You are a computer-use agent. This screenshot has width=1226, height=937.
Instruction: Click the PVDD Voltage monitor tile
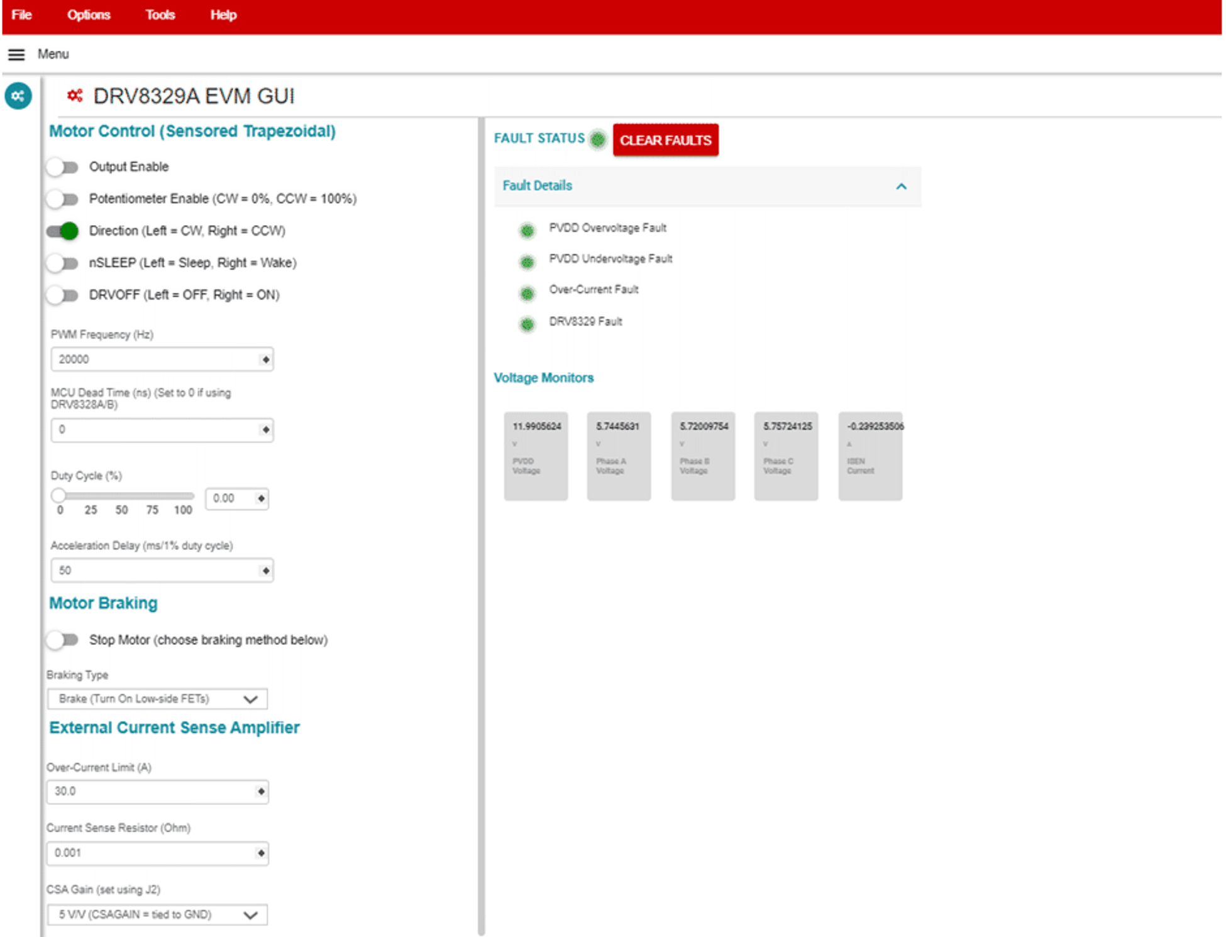[x=536, y=456]
